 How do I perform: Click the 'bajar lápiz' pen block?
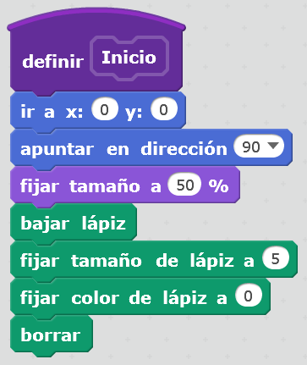click(74, 223)
